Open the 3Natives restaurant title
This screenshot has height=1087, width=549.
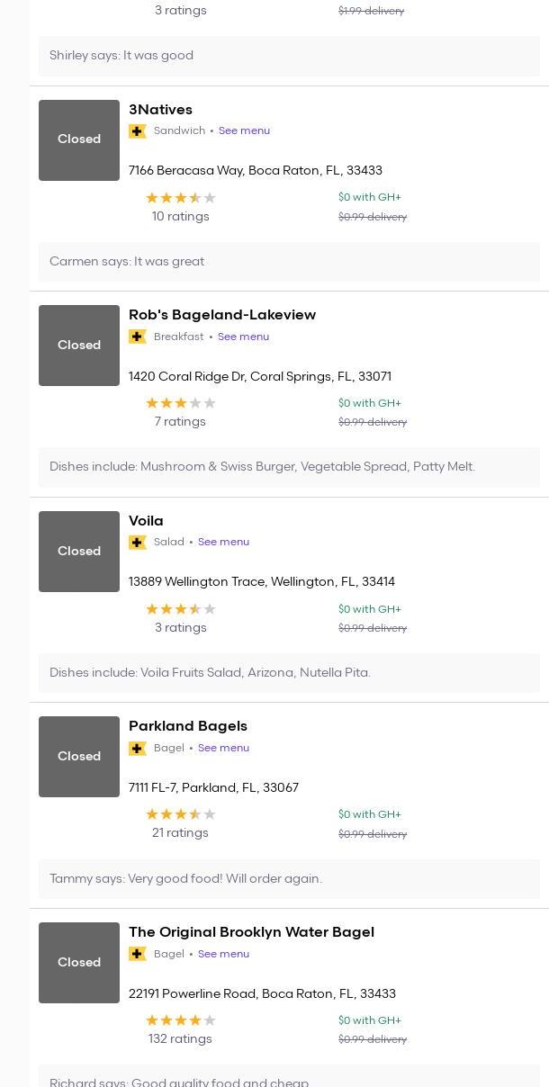click(160, 110)
